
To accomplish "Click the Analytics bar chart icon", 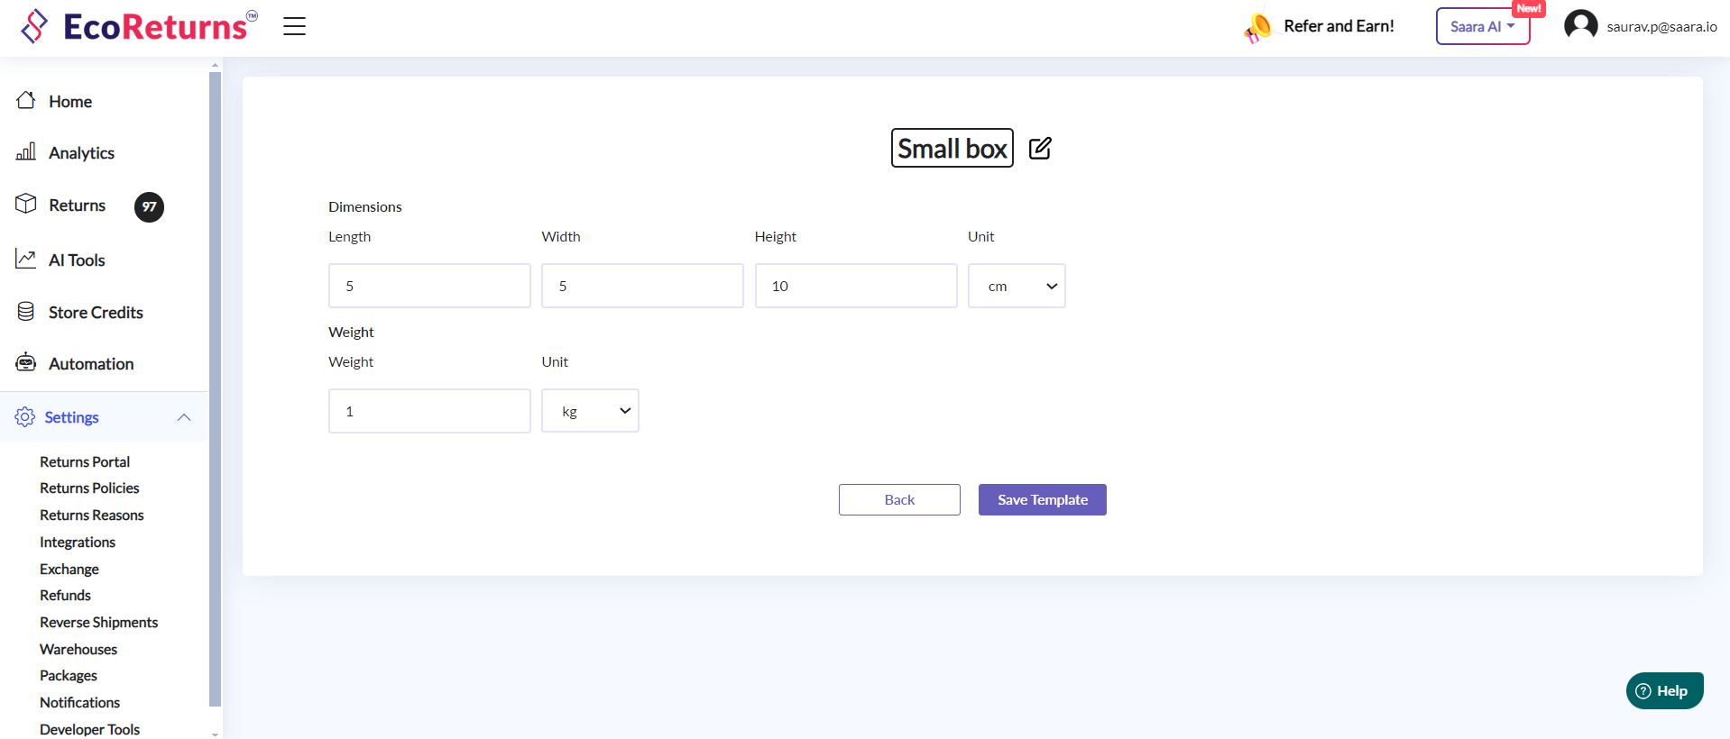I will click(x=26, y=151).
